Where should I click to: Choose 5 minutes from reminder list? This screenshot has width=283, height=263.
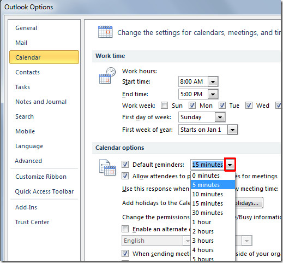pyautogui.click(x=213, y=185)
